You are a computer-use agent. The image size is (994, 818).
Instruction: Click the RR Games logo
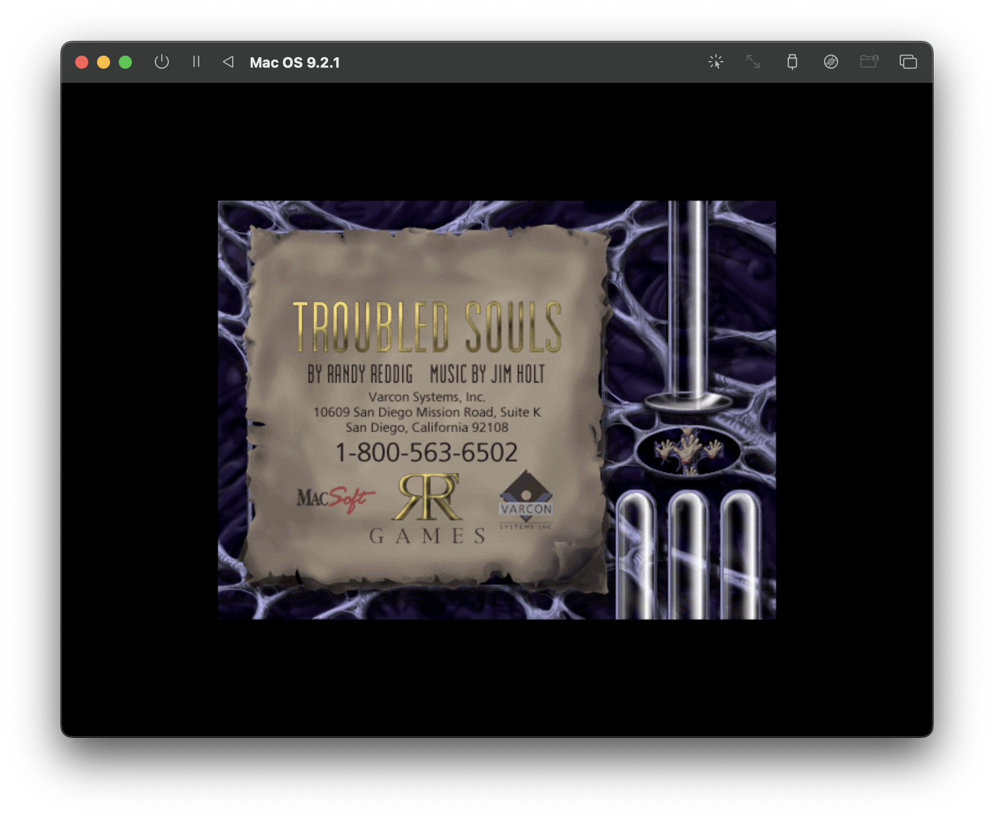tap(427, 509)
